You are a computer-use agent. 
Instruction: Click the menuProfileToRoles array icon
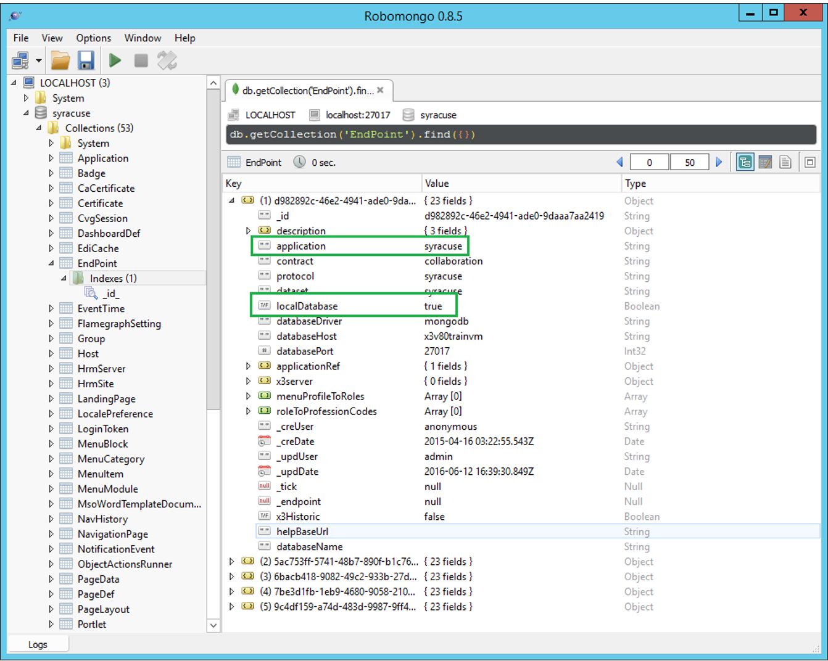(x=265, y=396)
